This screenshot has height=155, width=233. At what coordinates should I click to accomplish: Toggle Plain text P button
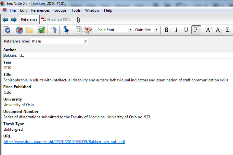pyautogui.click(x=196, y=30)
